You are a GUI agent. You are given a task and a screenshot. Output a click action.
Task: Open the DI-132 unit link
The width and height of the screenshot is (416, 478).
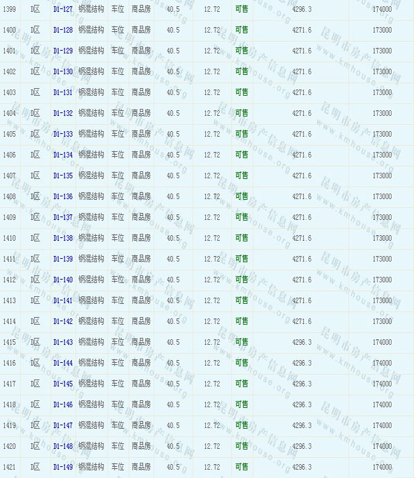62,113
